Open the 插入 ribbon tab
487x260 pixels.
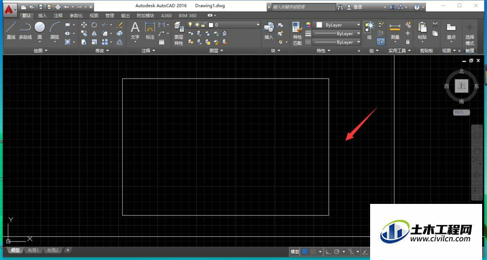tap(42, 16)
